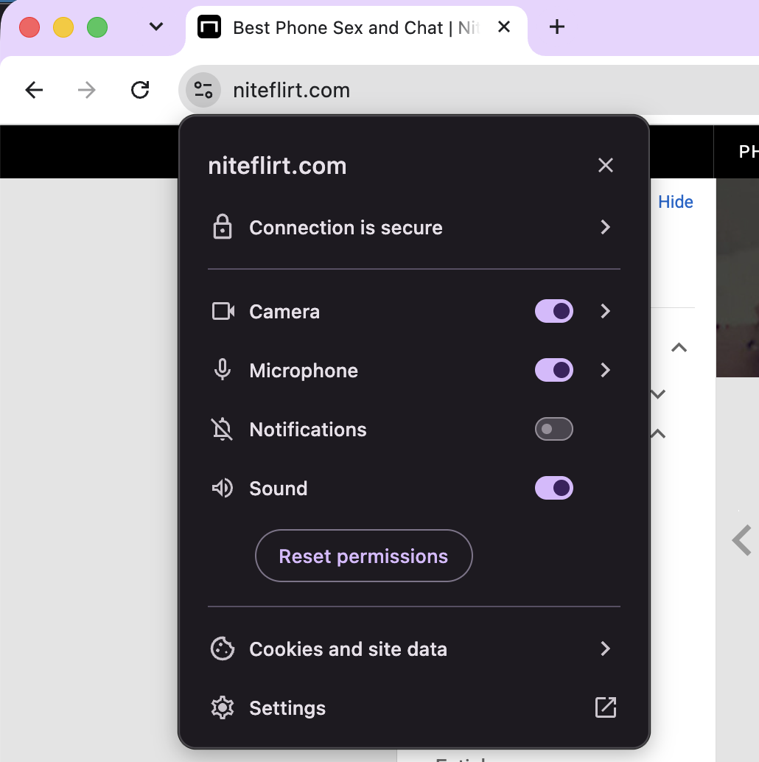Click the Settings gear icon
This screenshot has width=759, height=762.
tap(223, 707)
